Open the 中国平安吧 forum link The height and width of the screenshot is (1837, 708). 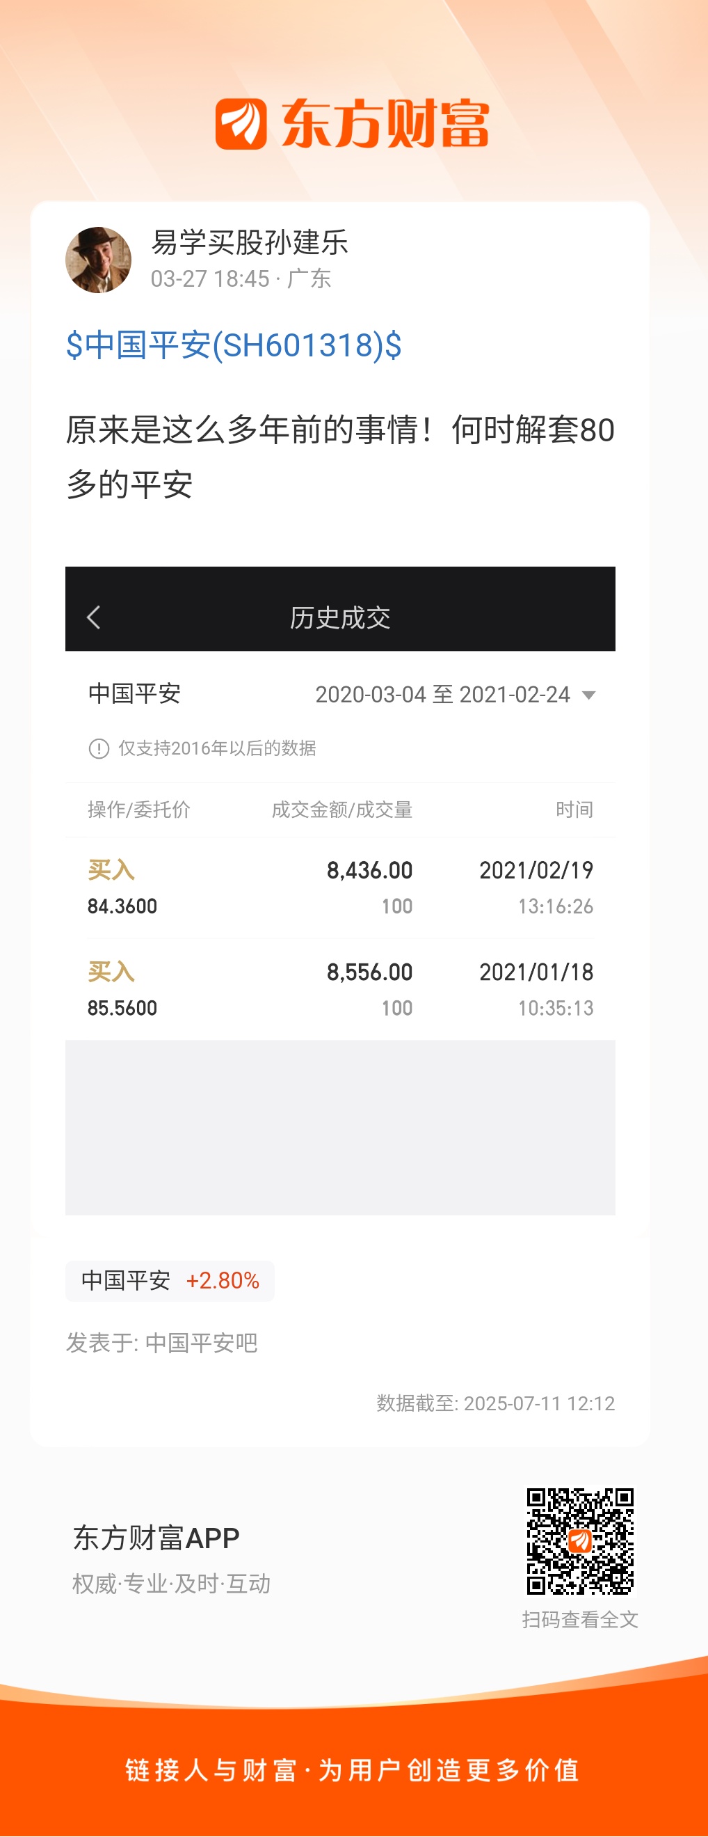pyautogui.click(x=201, y=1343)
